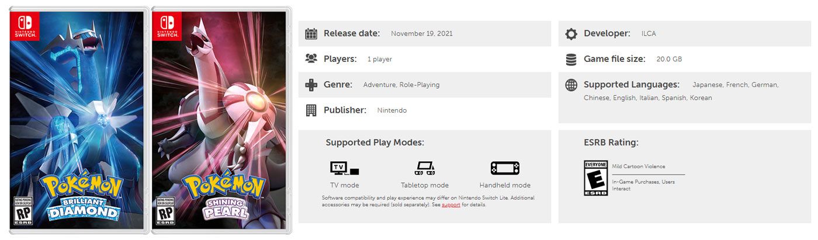Viewport: 818px width, 240px height.
Task: Click the Supported Languages globe icon
Action: tap(571, 85)
